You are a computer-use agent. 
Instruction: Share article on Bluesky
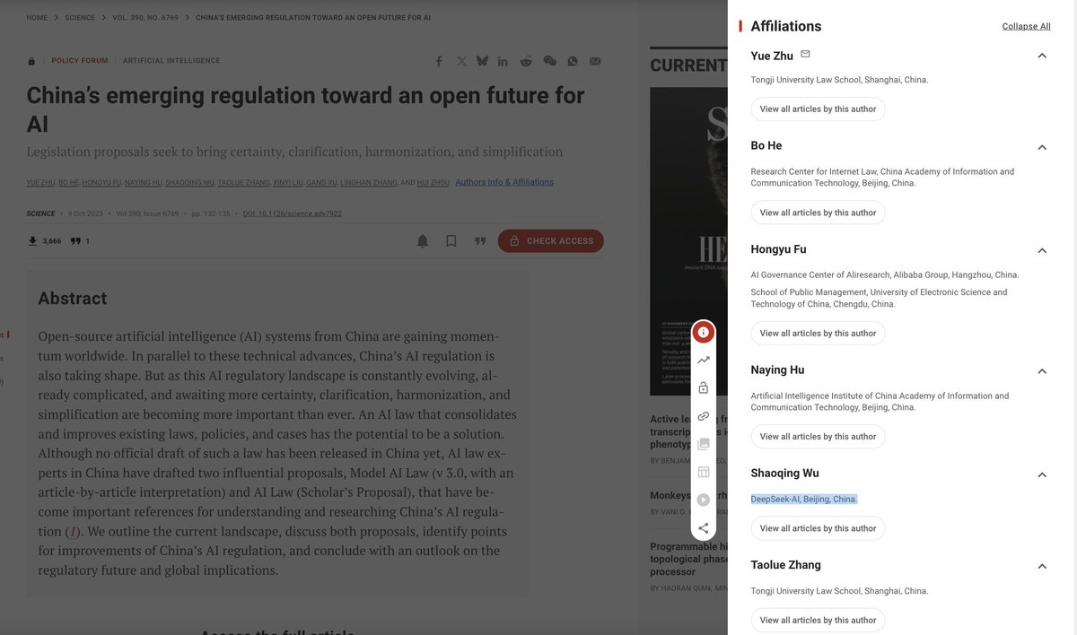(482, 61)
